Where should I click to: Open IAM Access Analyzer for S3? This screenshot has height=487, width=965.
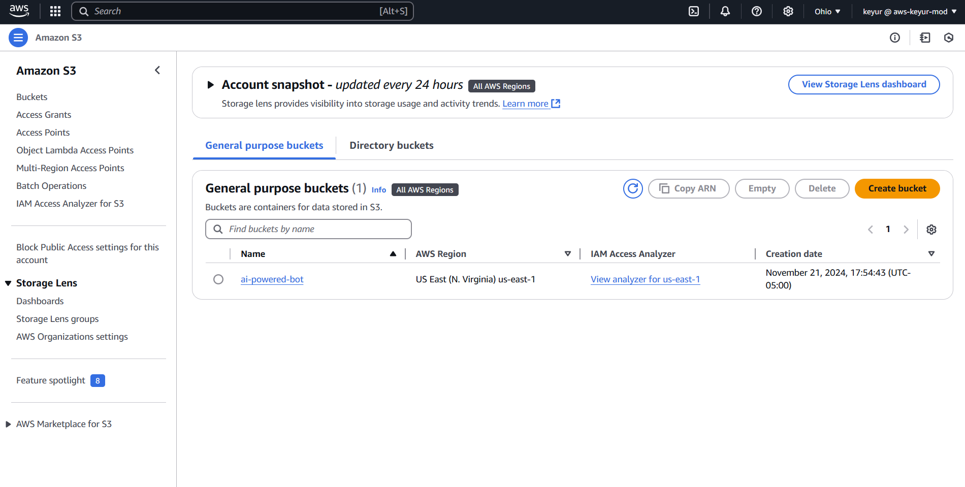[x=70, y=204]
